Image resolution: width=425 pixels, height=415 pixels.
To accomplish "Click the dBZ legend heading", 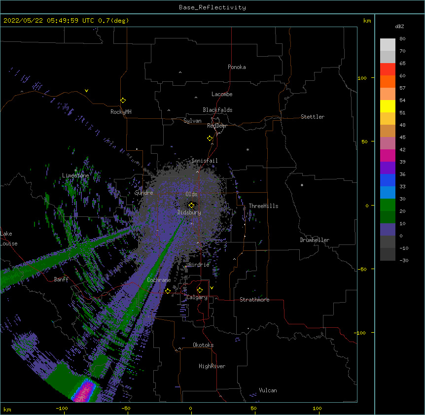I will pos(399,27).
